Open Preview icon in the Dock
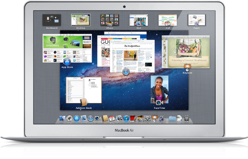Screen dimensions: 248x159 tap(119, 118)
